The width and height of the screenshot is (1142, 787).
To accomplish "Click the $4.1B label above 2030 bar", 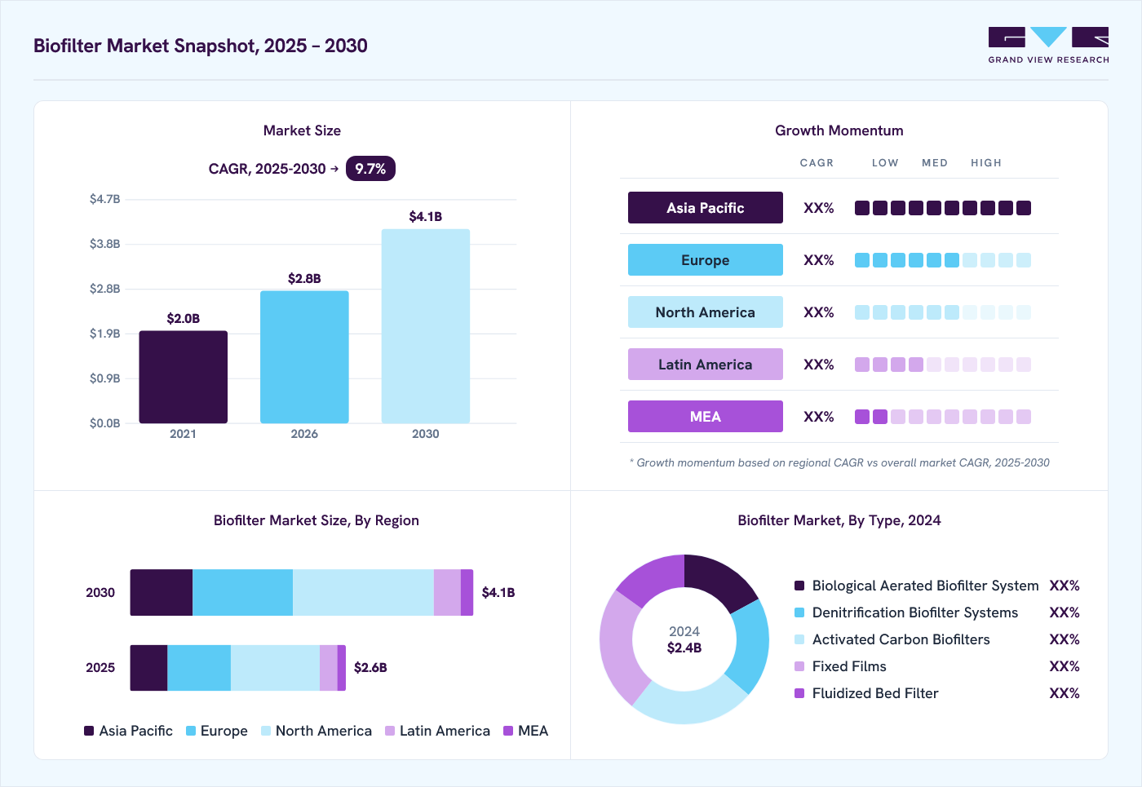I will (x=426, y=216).
